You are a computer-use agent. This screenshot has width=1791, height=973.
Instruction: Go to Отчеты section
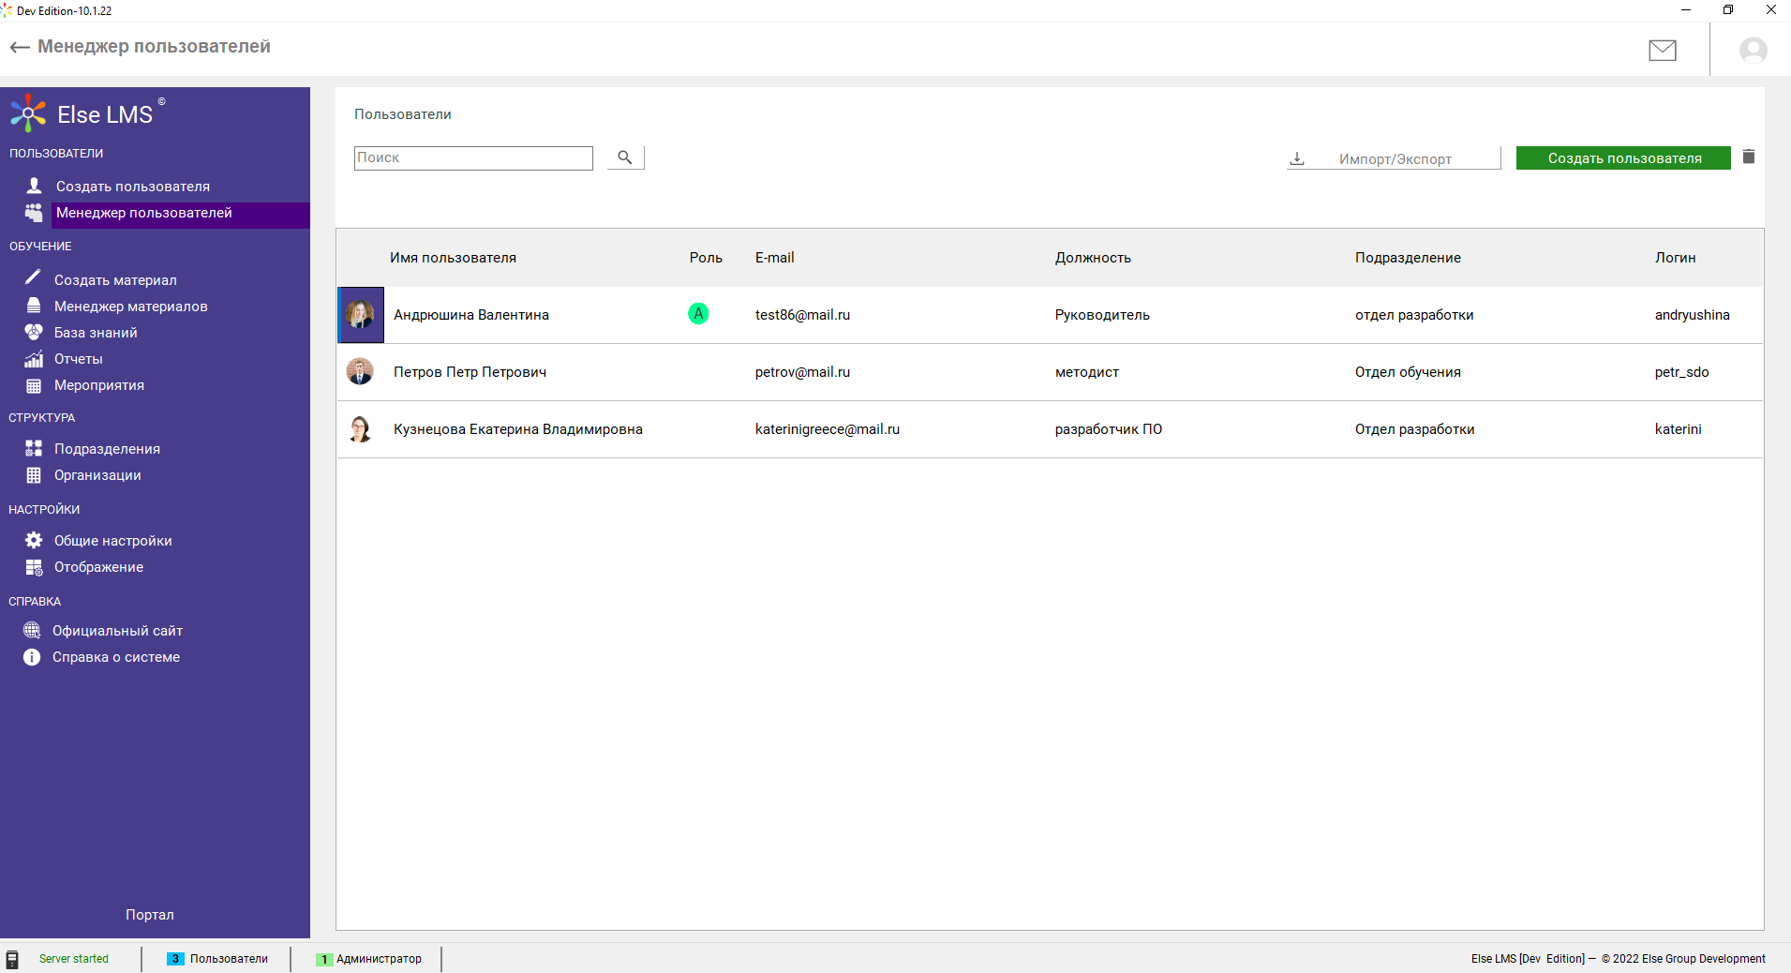click(79, 359)
